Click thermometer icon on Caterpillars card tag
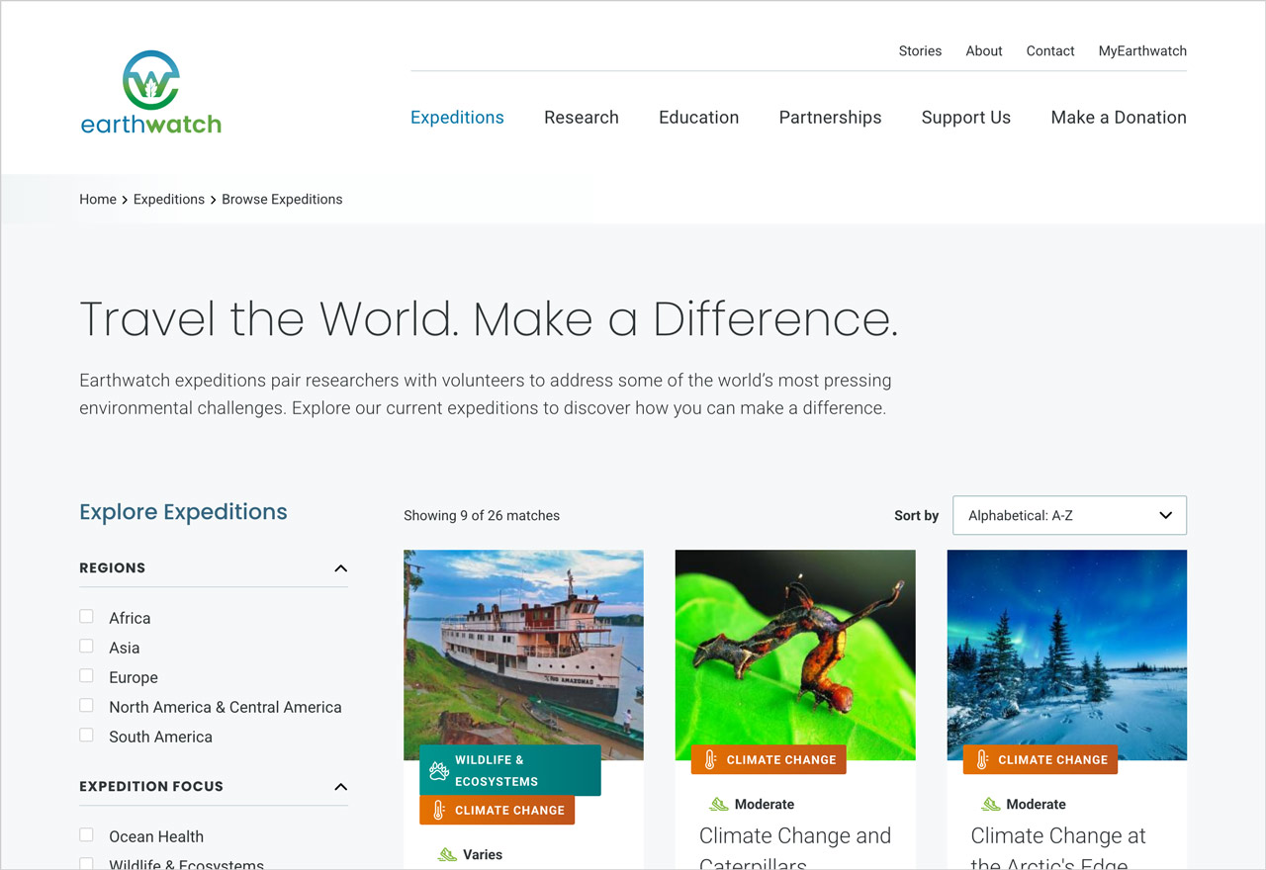Image resolution: width=1266 pixels, height=870 pixels. pyautogui.click(x=710, y=759)
